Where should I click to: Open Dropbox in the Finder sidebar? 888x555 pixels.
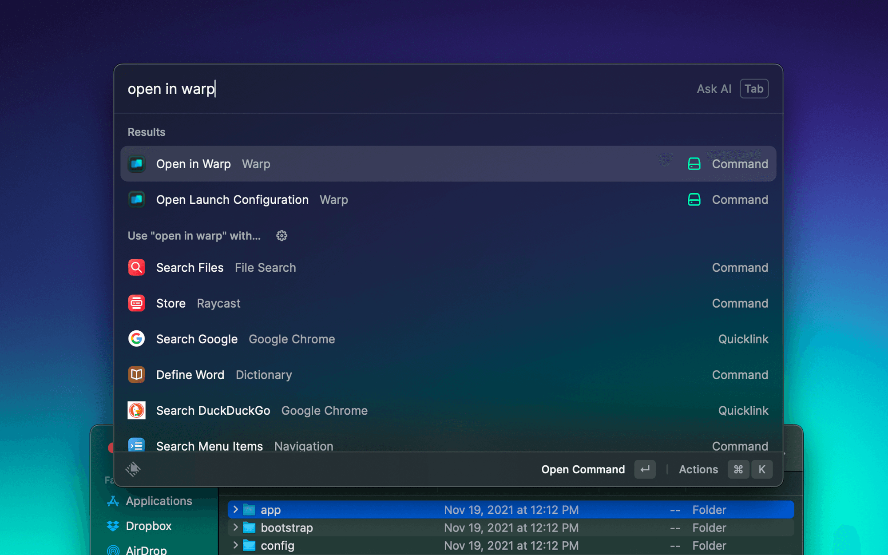click(148, 526)
